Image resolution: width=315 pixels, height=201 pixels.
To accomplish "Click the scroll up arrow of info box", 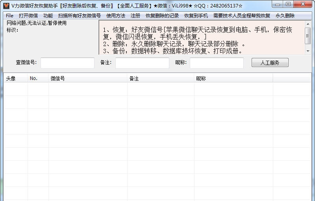I will 308,24.
